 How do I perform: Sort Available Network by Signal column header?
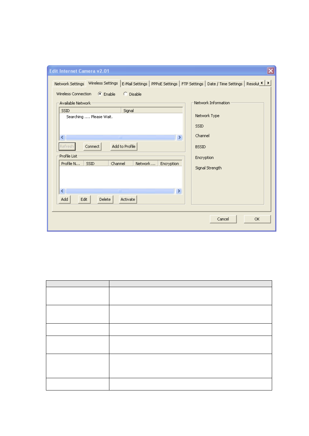pyautogui.click(x=152, y=110)
